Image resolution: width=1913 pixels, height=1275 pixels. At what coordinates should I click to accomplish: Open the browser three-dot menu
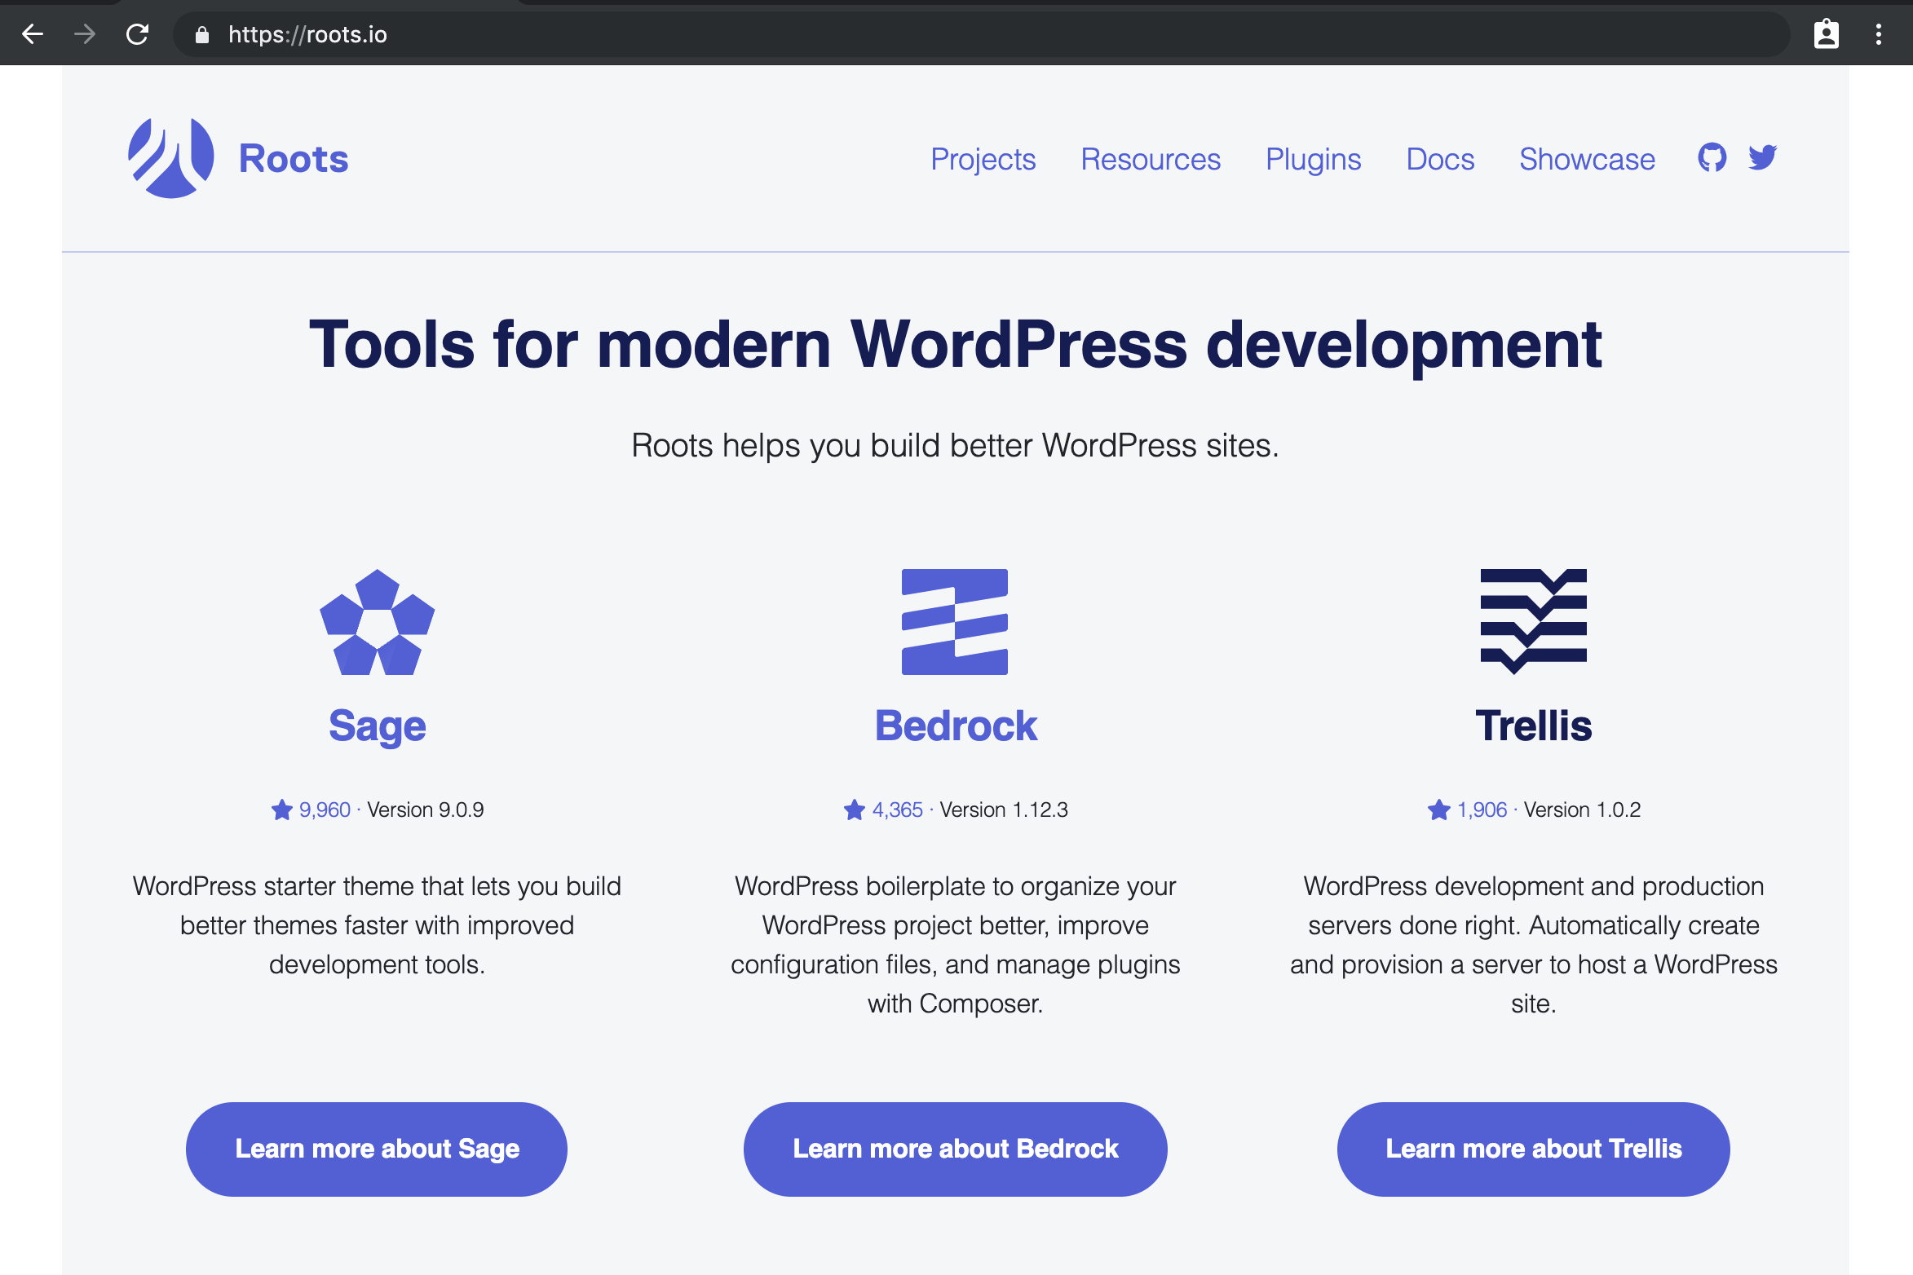tap(1879, 34)
